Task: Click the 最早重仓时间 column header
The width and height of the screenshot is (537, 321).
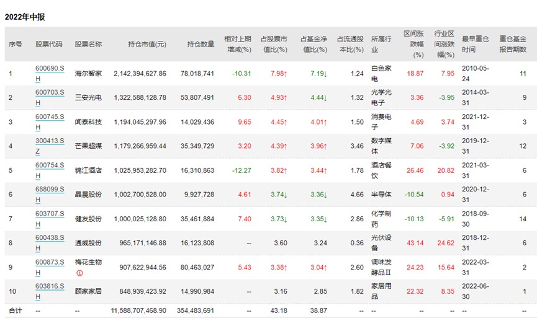Action: [477, 43]
